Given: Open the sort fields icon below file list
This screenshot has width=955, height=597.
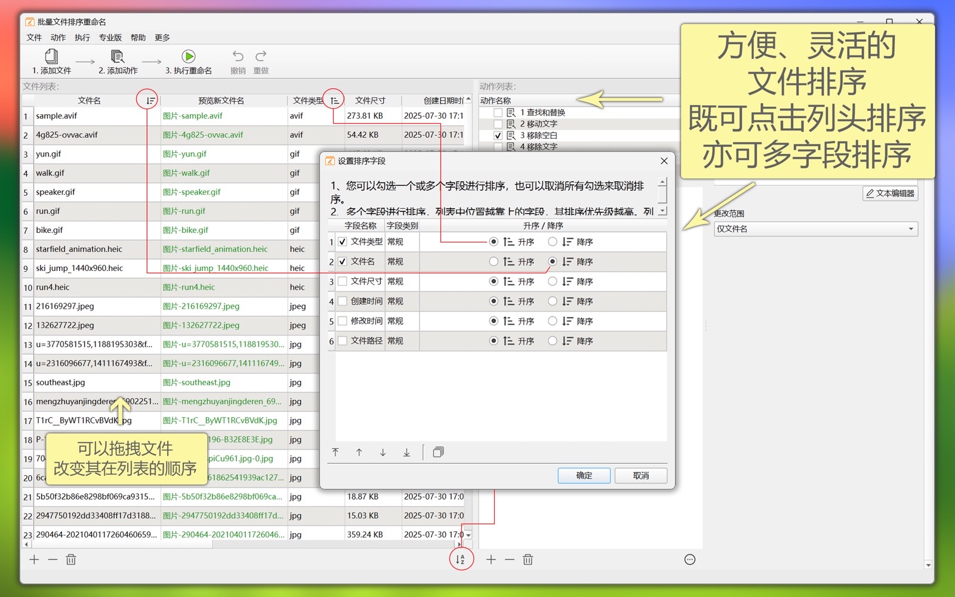Looking at the screenshot, I should click(x=461, y=559).
